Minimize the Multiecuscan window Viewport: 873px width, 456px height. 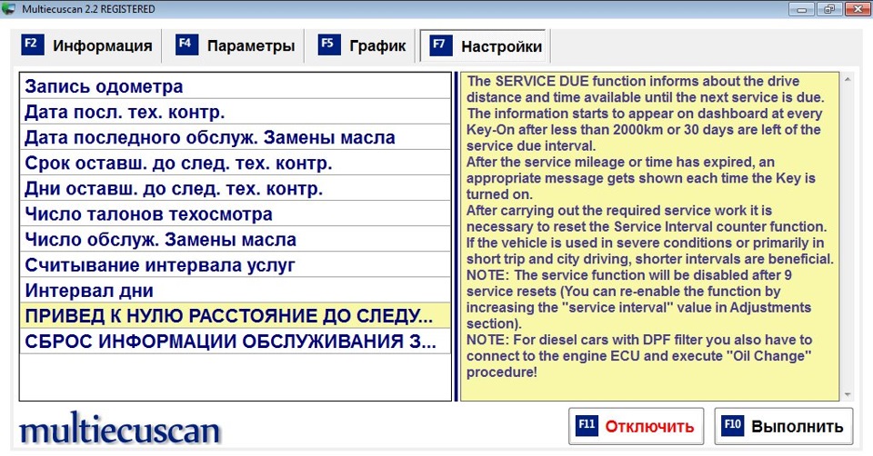pos(802,9)
